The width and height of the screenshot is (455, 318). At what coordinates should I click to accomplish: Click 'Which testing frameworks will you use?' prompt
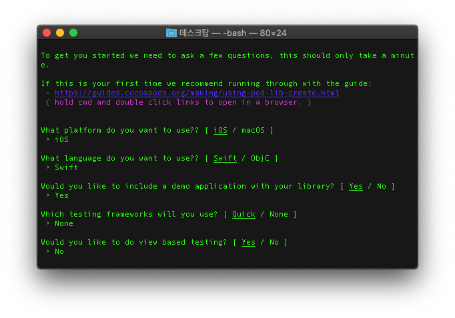pos(129,214)
